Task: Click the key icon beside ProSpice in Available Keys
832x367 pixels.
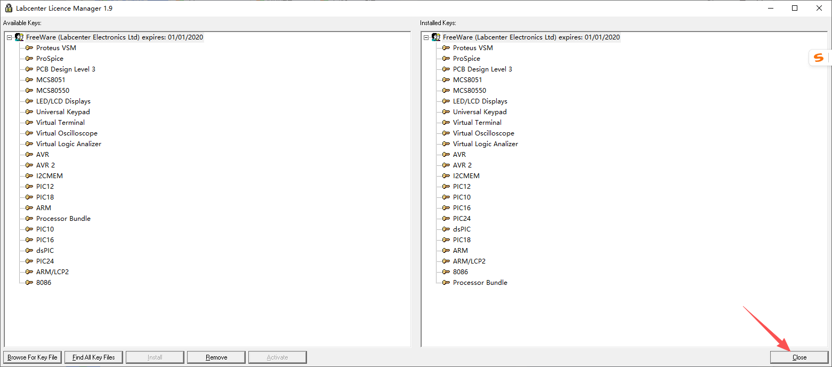Action: [x=29, y=59]
